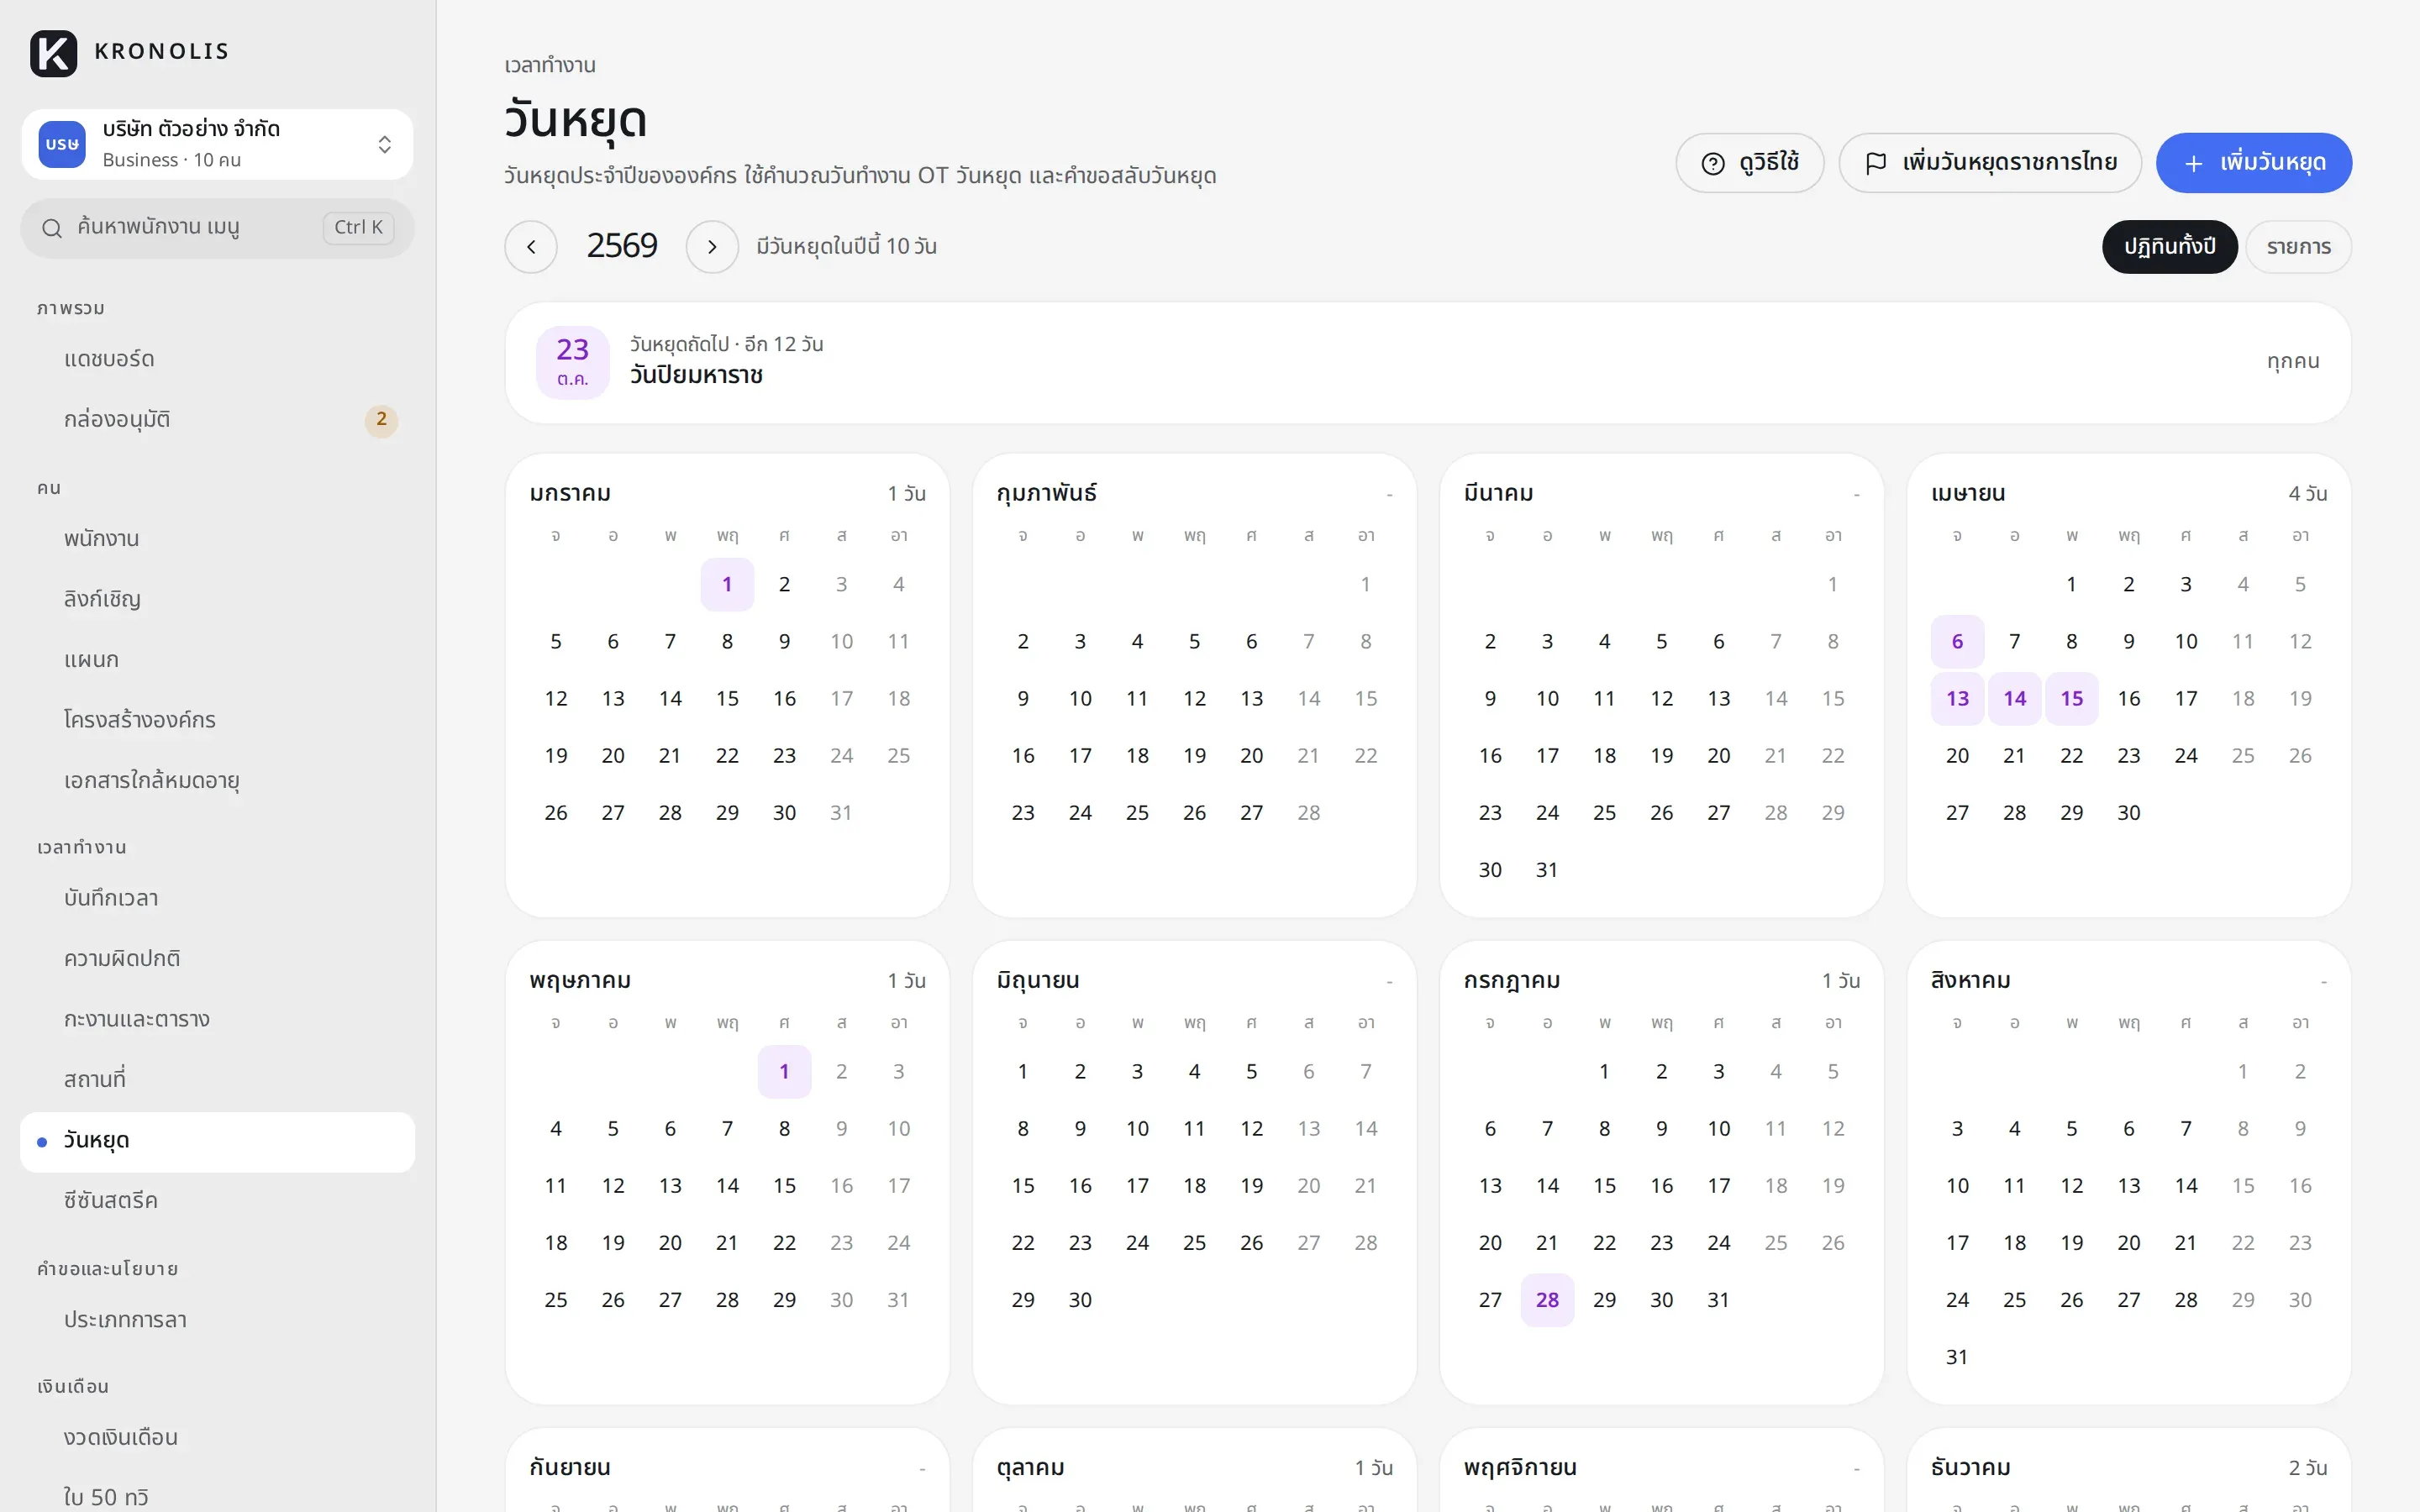The width and height of the screenshot is (2420, 1512).
Task: Open พนักงาน menu item
Action: [x=217, y=539]
